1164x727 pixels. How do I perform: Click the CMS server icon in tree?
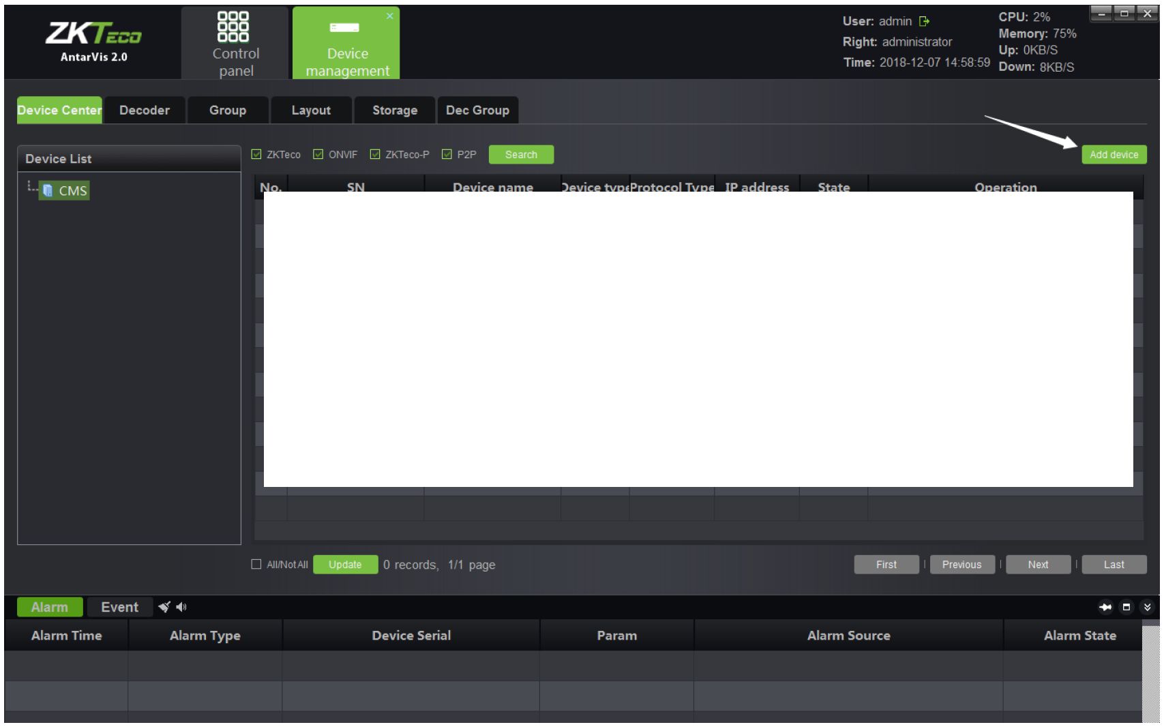[48, 190]
